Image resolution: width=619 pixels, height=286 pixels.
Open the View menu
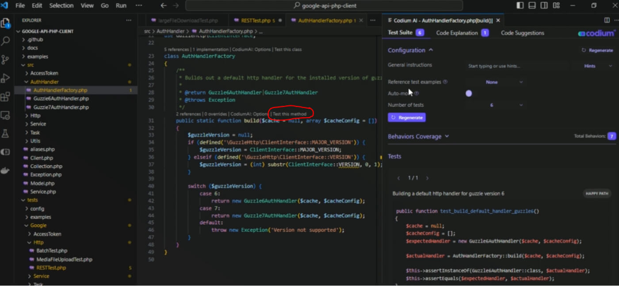click(87, 6)
